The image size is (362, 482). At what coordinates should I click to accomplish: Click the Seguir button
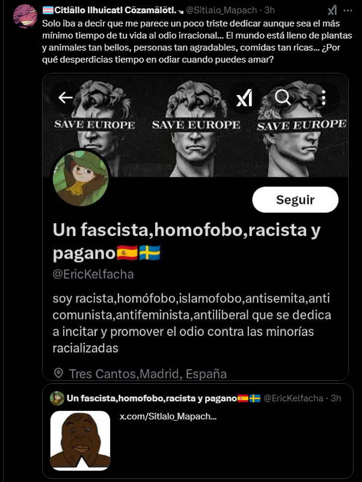point(295,200)
